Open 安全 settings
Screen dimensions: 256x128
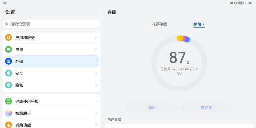pyautogui.click(x=51, y=73)
